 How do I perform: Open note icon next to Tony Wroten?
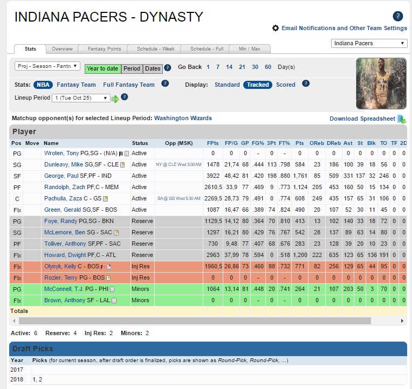tap(127, 154)
